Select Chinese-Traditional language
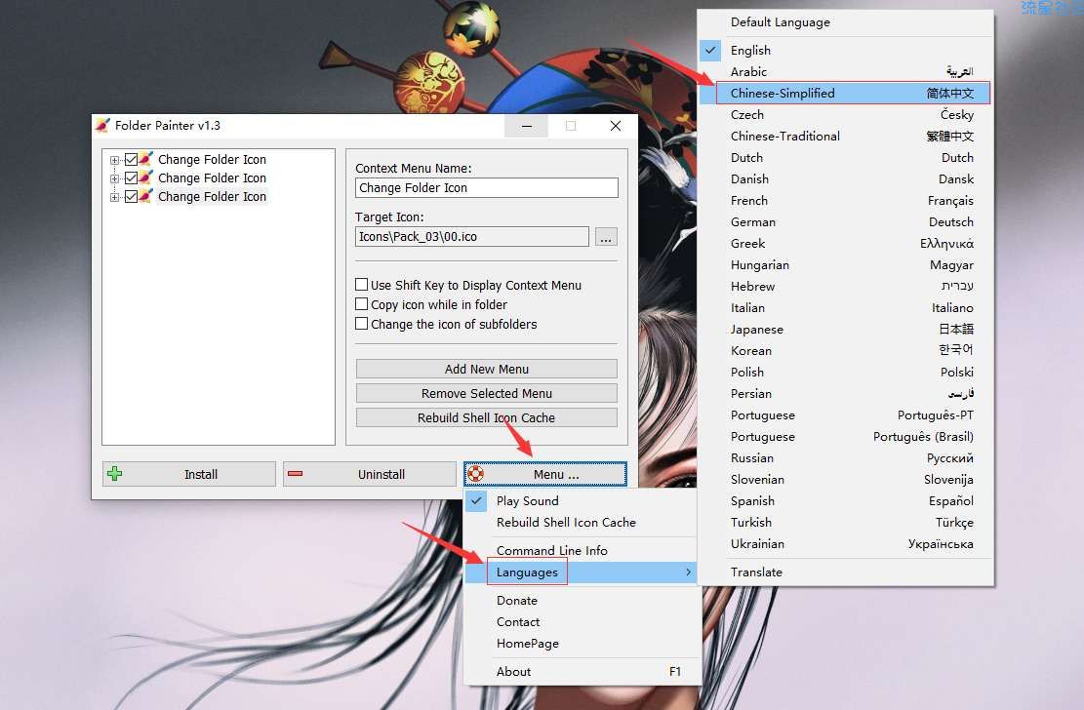The image size is (1084, 710). [846, 136]
